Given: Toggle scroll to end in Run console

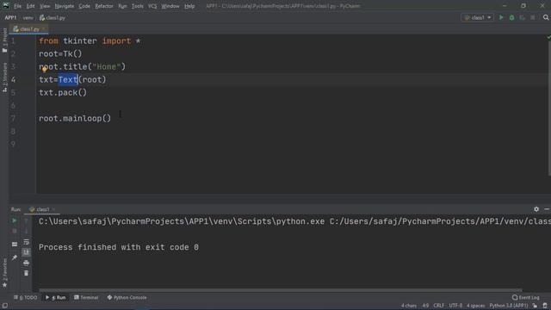Looking at the screenshot, I should tap(26, 252).
